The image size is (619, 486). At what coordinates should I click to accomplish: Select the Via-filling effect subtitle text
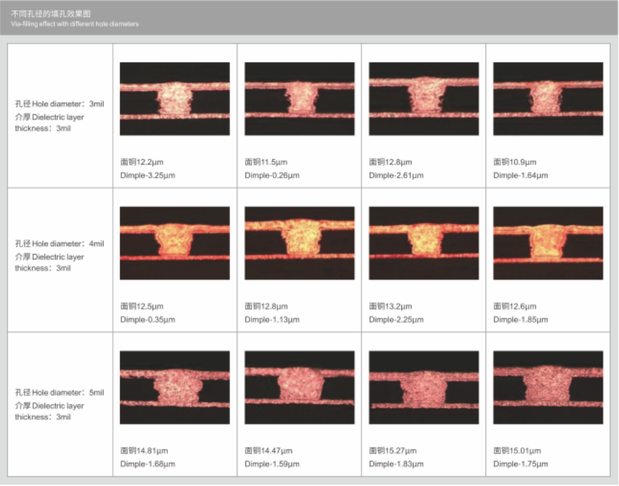74,24
